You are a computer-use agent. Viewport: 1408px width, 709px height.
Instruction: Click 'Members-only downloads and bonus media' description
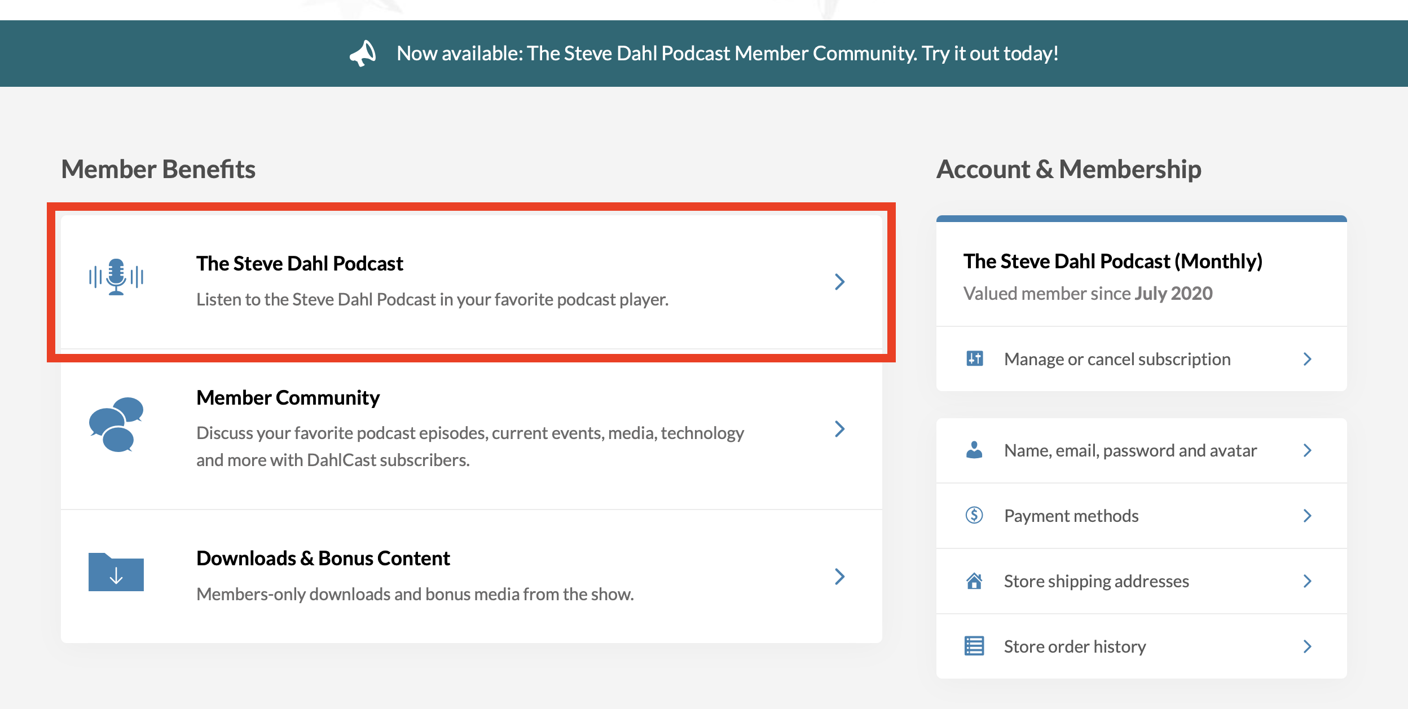(415, 594)
